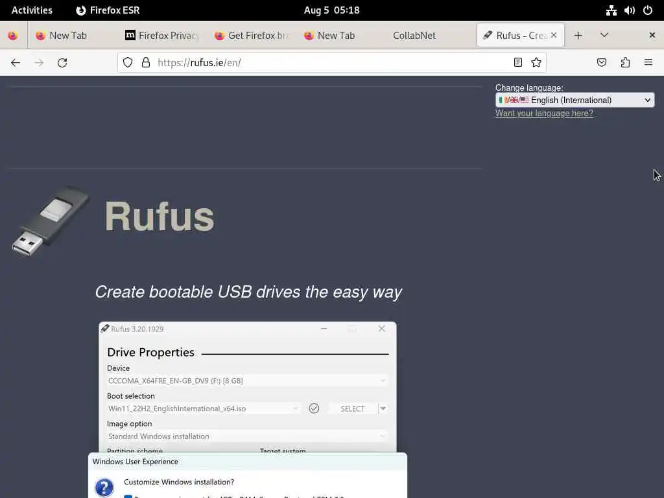Go back to the previous page
The width and height of the screenshot is (664, 498).
pos(16,63)
